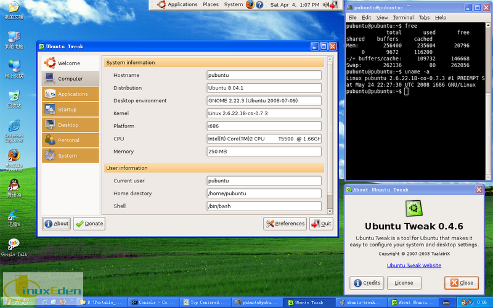Screen dimensions: 493x308
Task: Click the volume speaker icon in GNOME panel
Action: pos(325,5)
